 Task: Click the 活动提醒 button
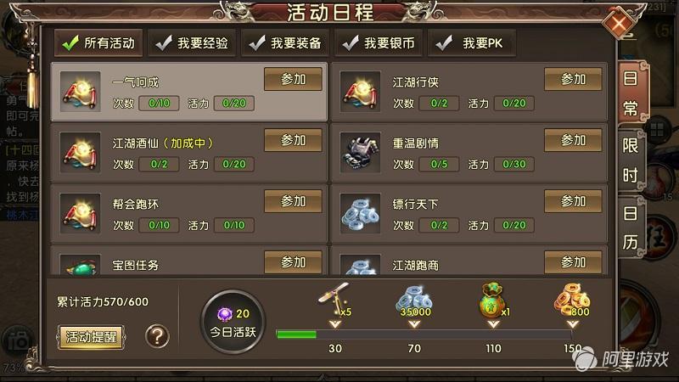[x=91, y=337]
